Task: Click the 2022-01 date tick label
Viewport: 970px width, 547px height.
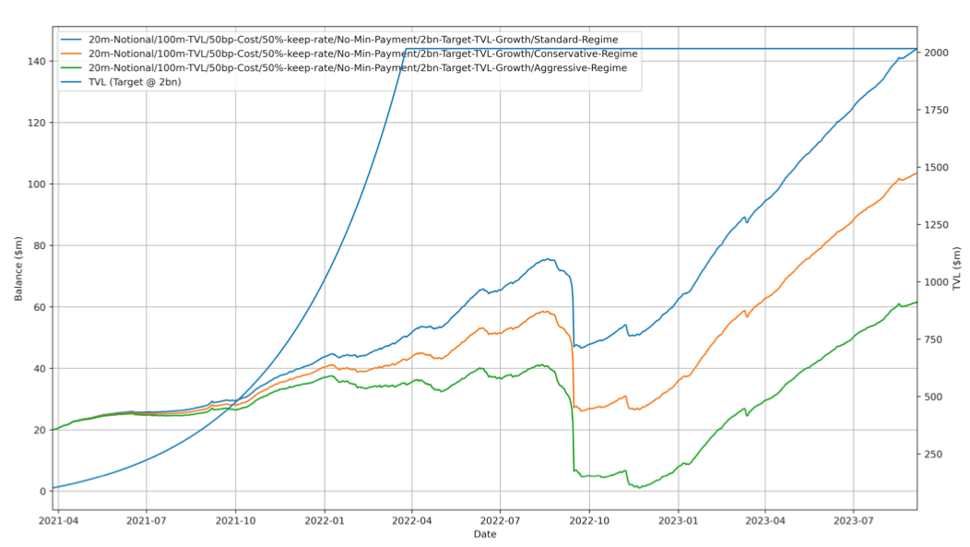Action: point(325,520)
